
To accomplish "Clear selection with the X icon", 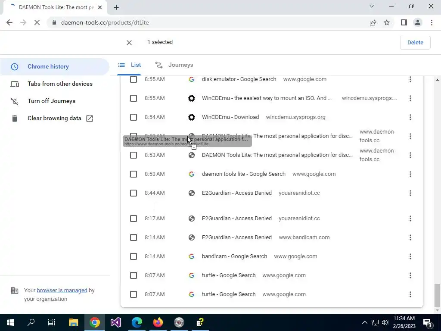I will [x=129, y=43].
